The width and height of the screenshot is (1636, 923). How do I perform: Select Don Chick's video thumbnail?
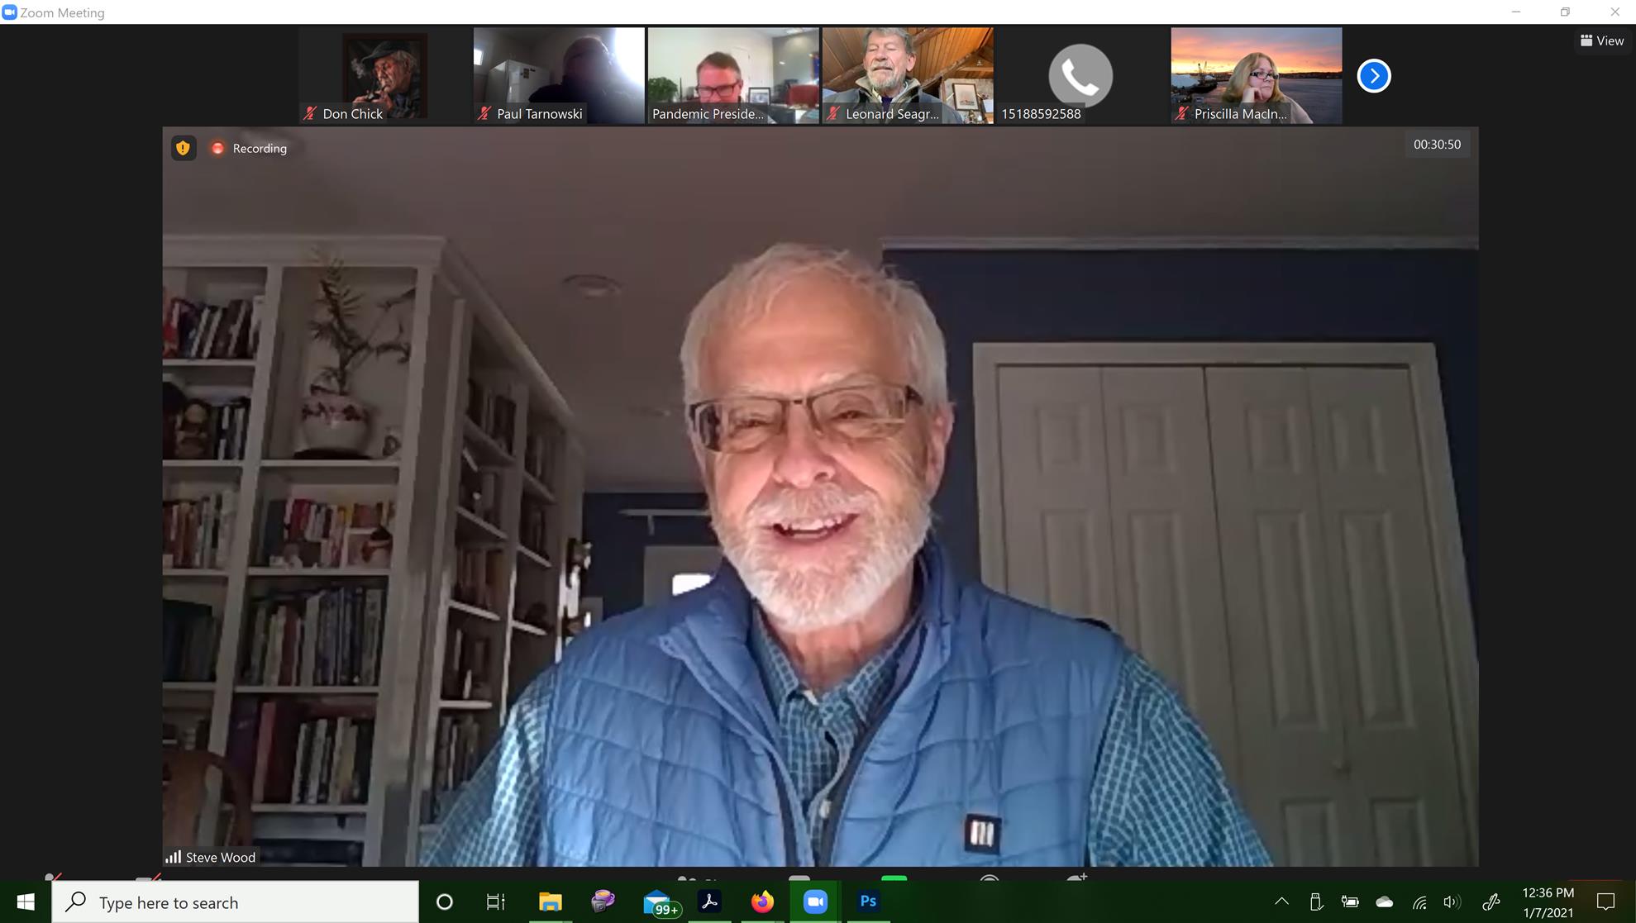(x=384, y=75)
